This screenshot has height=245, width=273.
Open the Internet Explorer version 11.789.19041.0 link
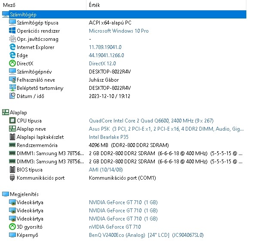click(x=105, y=47)
